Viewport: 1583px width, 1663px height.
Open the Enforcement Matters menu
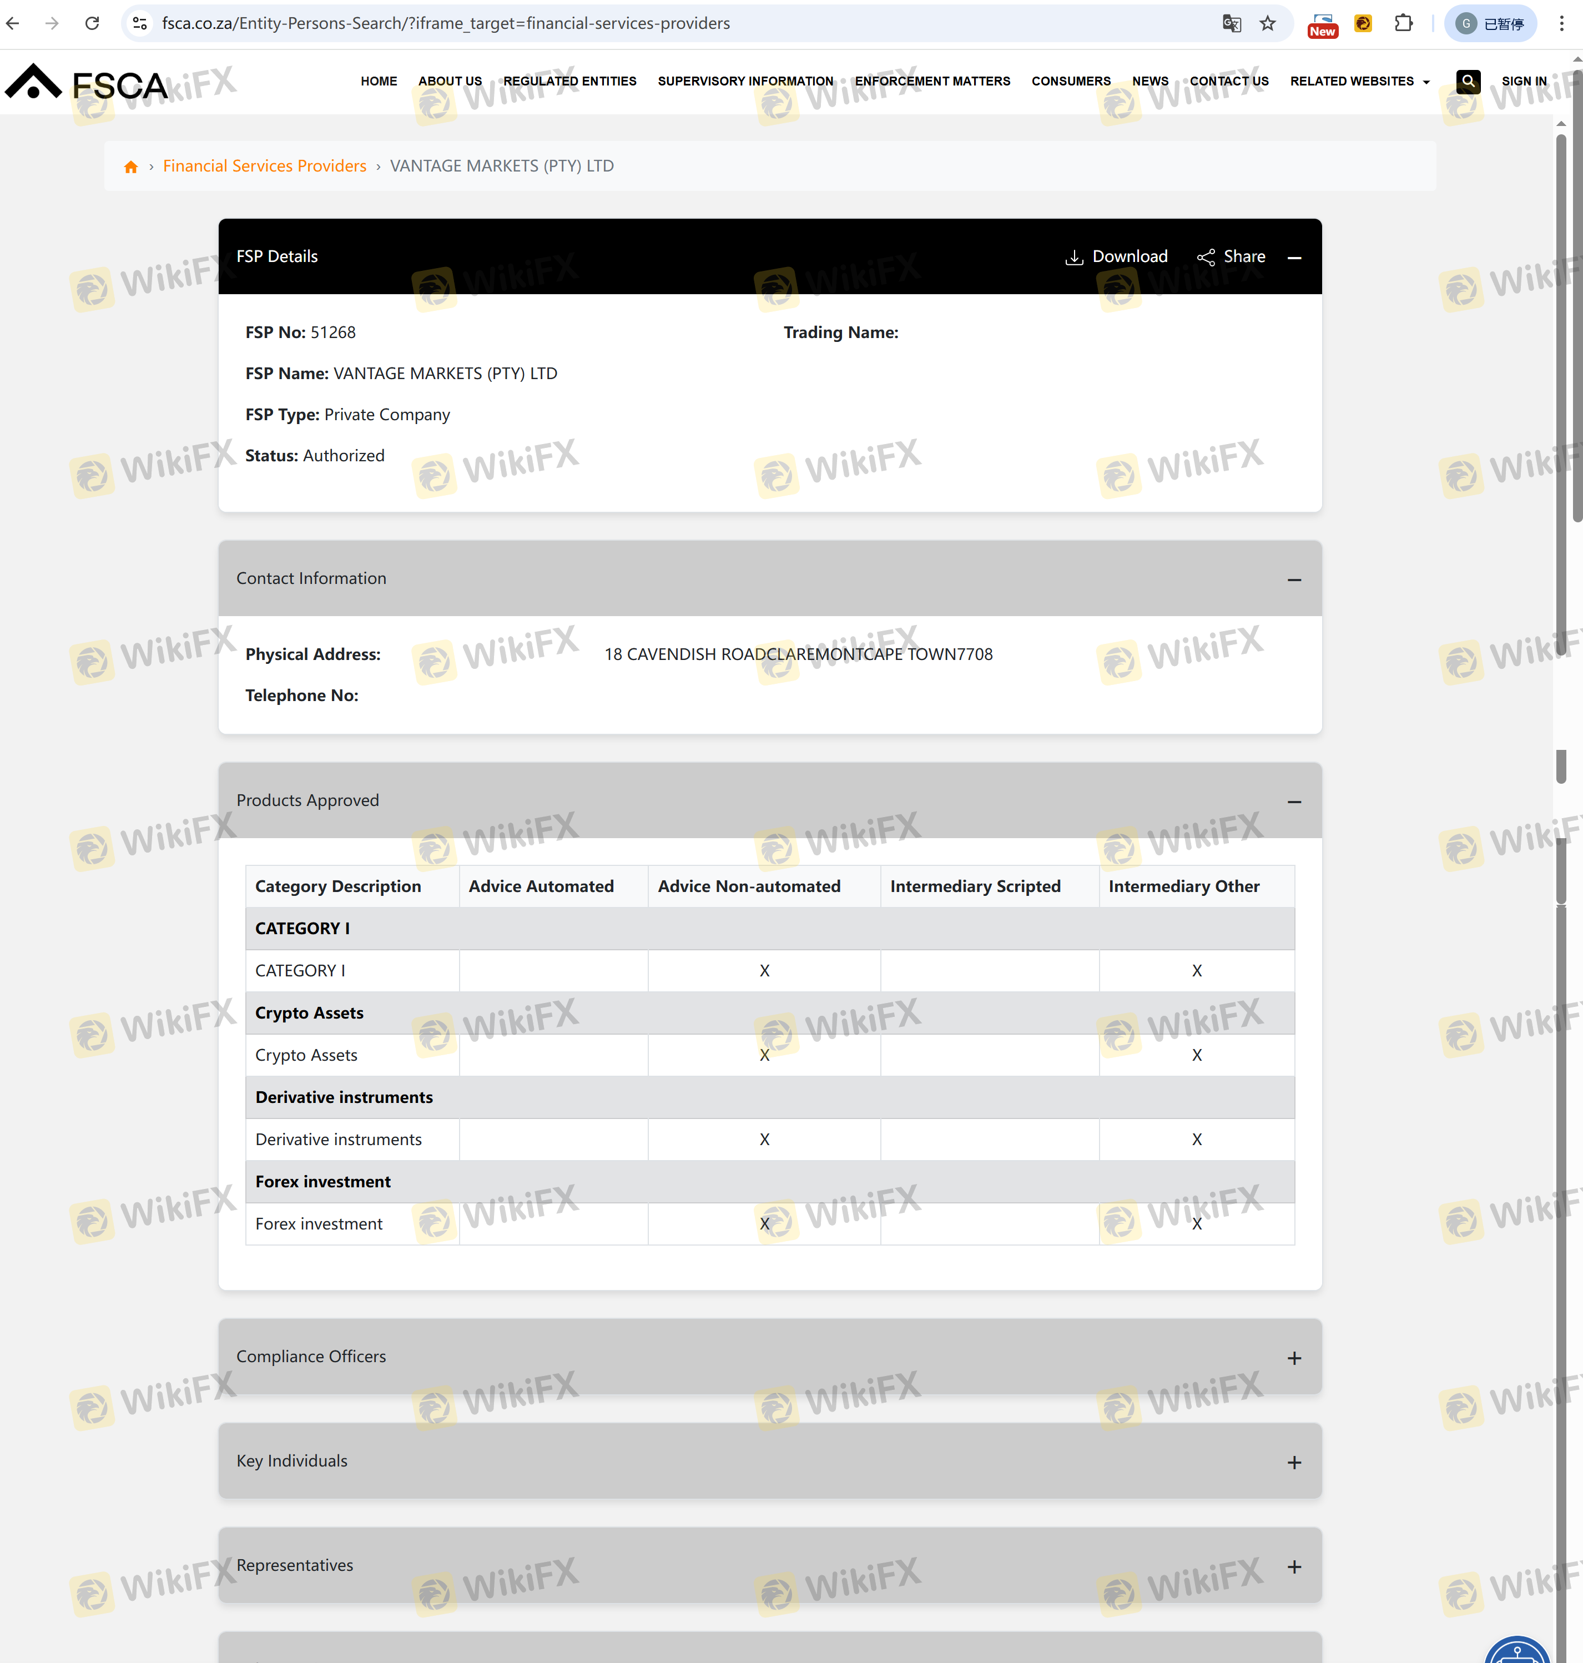click(931, 81)
